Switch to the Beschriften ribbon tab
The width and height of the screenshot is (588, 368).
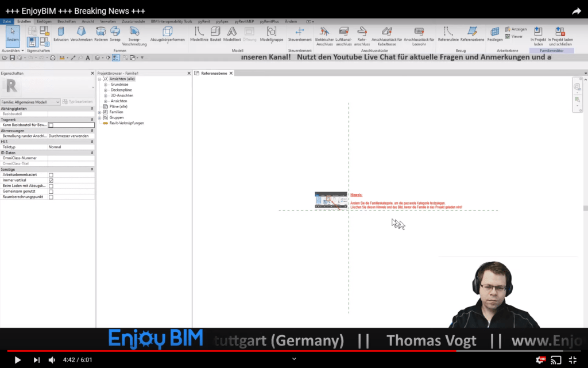(x=67, y=21)
